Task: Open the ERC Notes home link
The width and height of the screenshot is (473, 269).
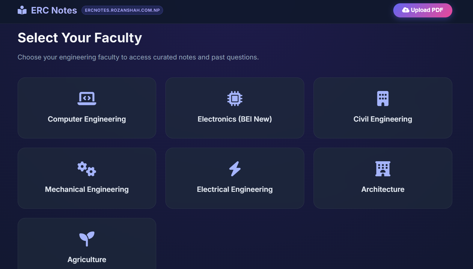Action: pos(54,11)
